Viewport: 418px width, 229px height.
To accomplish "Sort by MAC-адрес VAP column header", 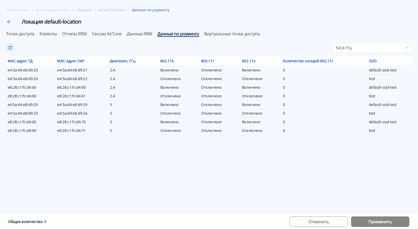I will point(71,61).
